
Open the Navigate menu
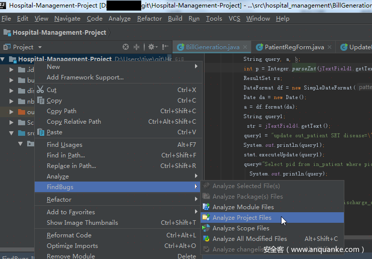coord(67,19)
